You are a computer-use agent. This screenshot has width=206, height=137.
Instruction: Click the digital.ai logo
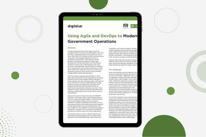tap(75, 26)
